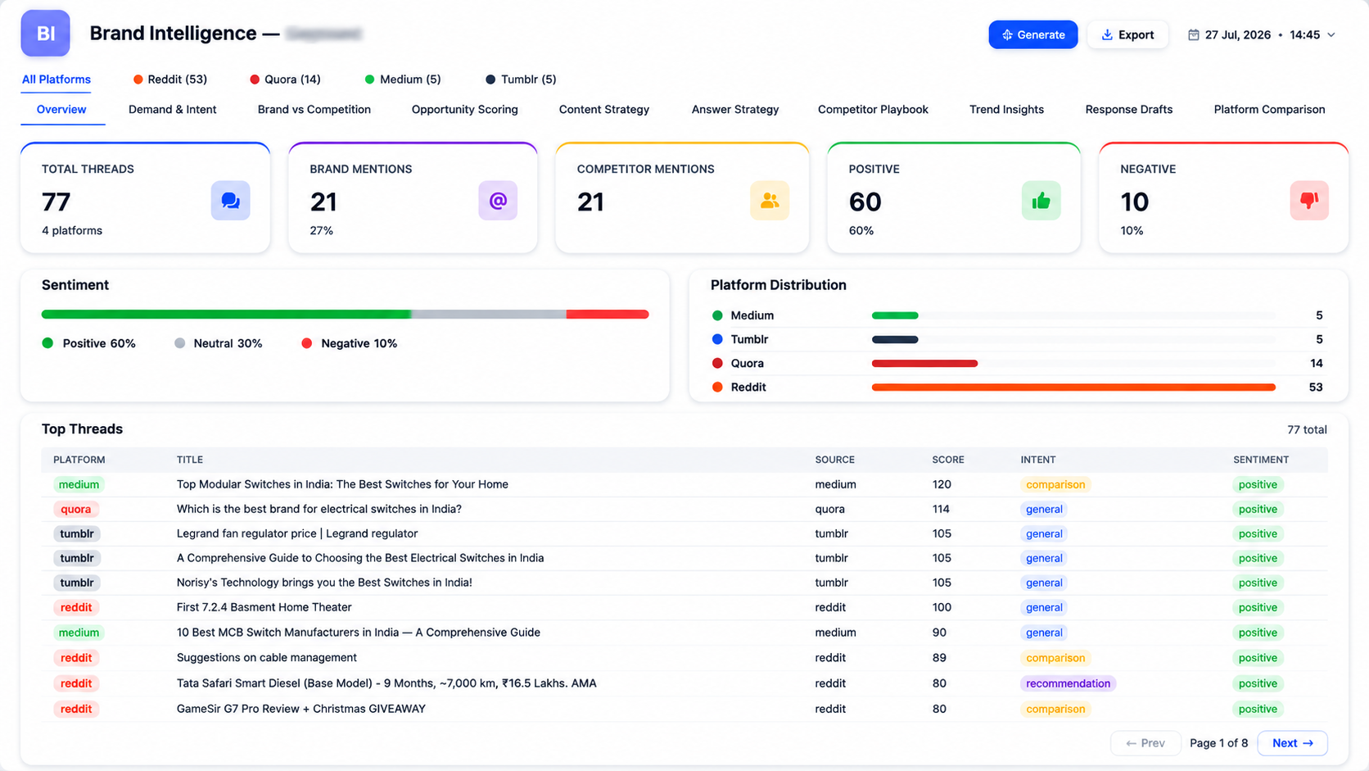Click the SCORE column header

(948, 460)
